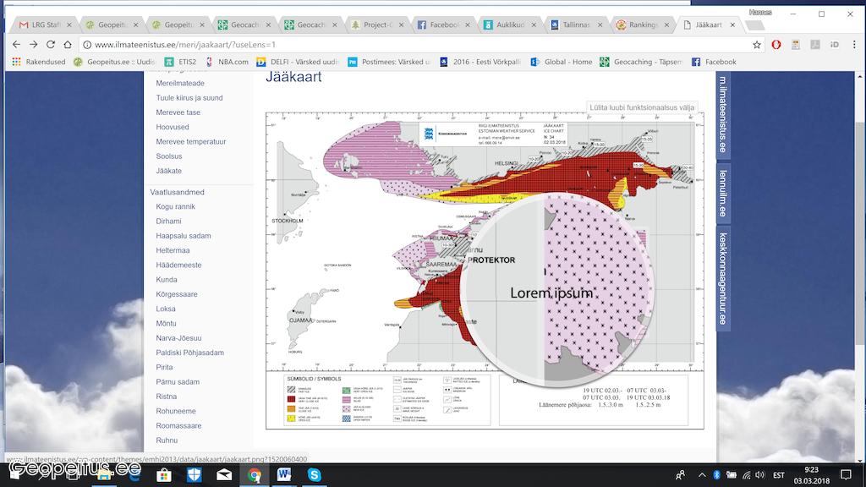Open the Rakendused apps shortcut
The height and width of the screenshot is (487, 866).
(x=39, y=62)
